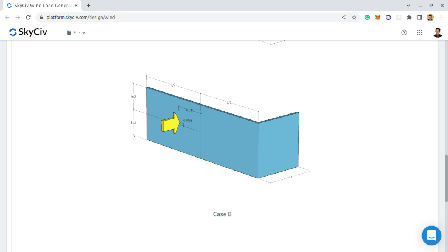The image size is (448, 252).
Task: Select the SkyCiv Wind Load Generator tab
Action: tap(41, 6)
